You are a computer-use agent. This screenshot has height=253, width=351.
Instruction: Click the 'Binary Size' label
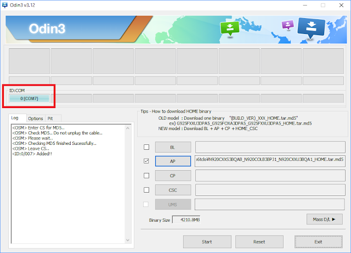(x=160, y=220)
